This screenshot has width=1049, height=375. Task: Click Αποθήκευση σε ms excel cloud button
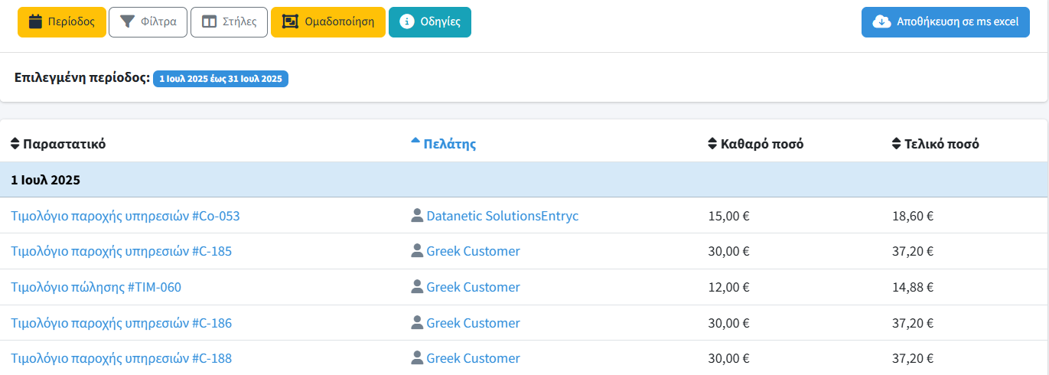click(x=945, y=21)
